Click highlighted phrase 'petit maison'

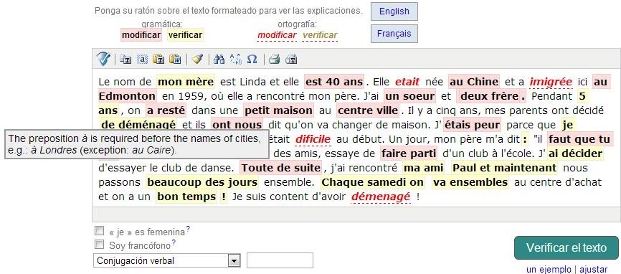[x=278, y=110]
